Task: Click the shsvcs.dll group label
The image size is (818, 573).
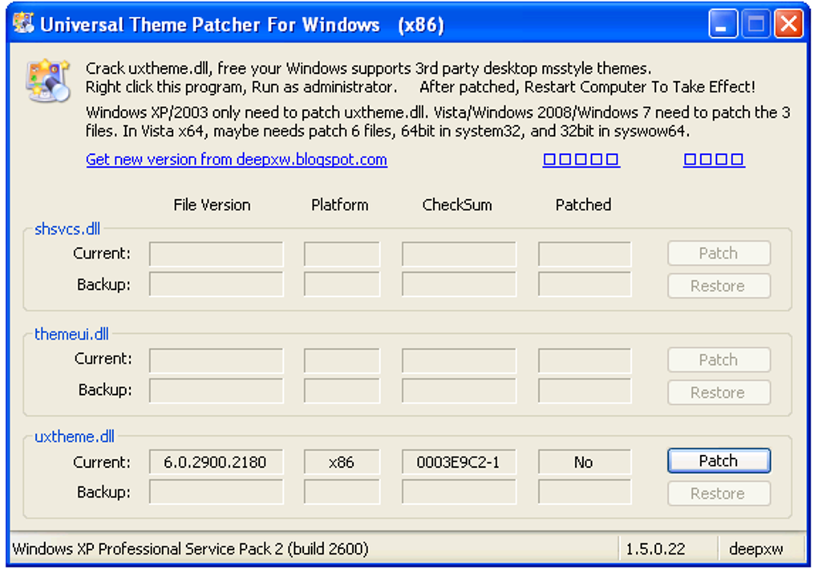Action: 67,229
